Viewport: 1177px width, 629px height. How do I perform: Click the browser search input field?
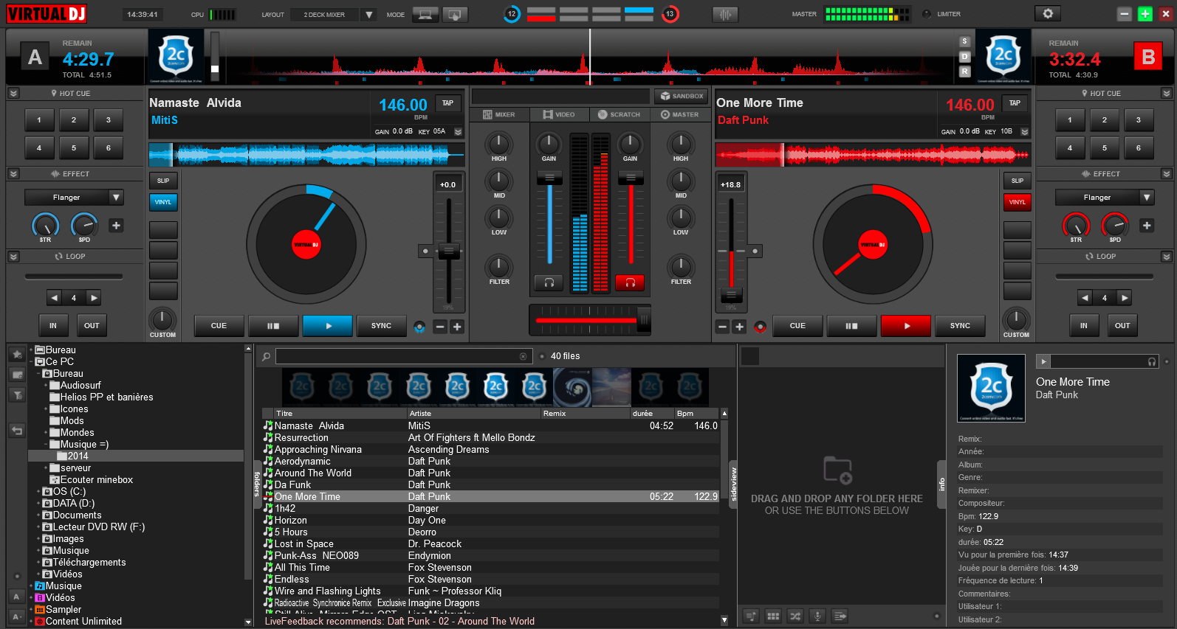click(403, 356)
